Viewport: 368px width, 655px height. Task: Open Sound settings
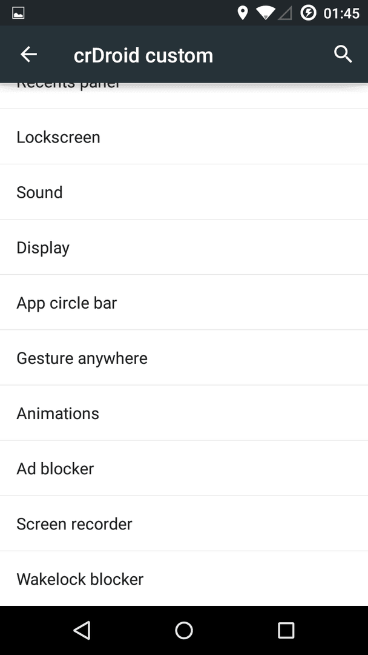(x=184, y=192)
